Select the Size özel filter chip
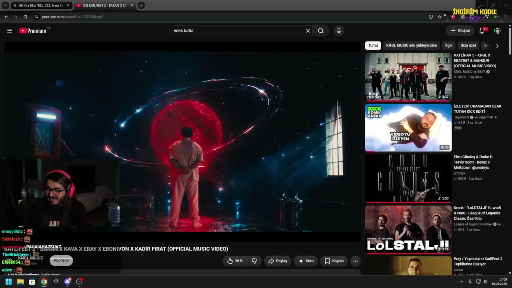Screen dimensions: 512x288 (x=468, y=46)
